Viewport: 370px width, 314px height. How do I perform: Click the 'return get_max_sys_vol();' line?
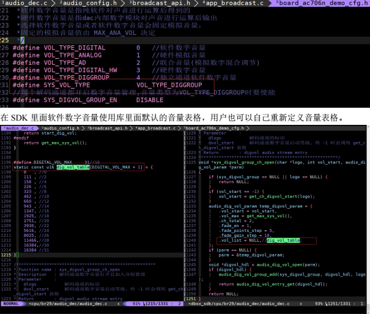(x=56, y=143)
